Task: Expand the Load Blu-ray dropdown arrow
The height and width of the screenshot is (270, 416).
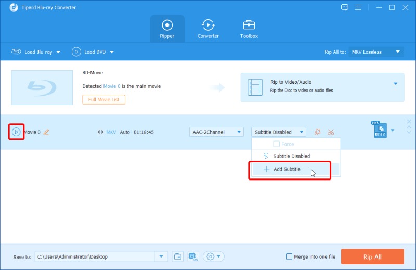Action: pyautogui.click(x=58, y=52)
